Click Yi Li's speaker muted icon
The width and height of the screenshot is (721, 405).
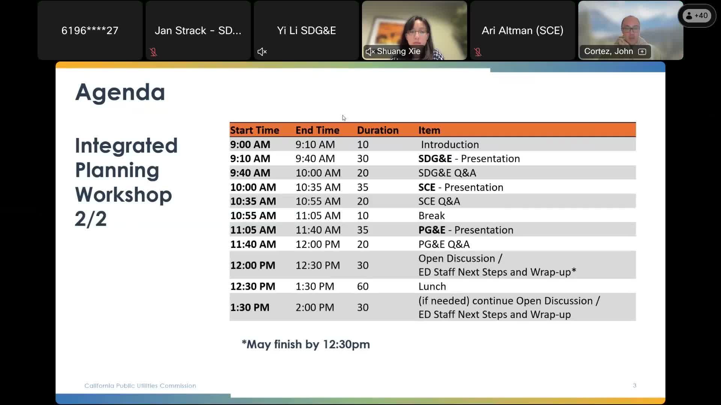[262, 52]
